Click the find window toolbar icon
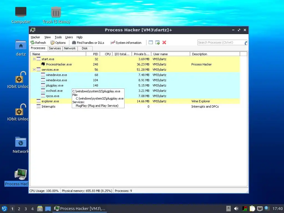The width and height of the screenshot is (284, 213). point(151,42)
